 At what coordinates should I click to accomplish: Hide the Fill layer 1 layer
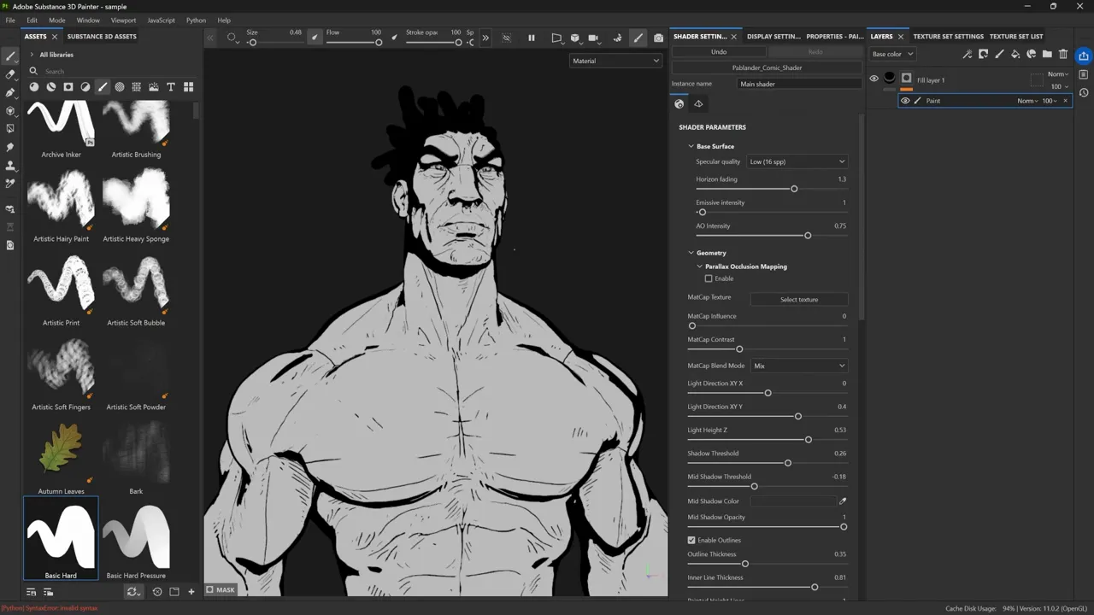click(x=873, y=78)
